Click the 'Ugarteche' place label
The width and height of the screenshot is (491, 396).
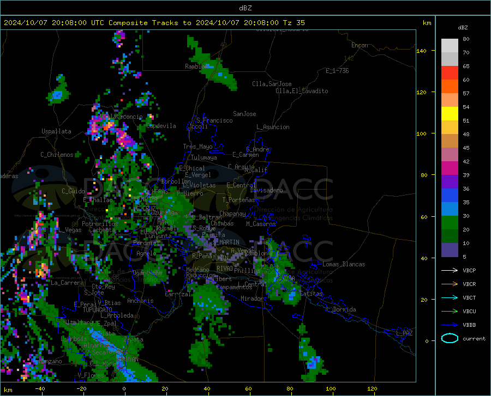147,272
